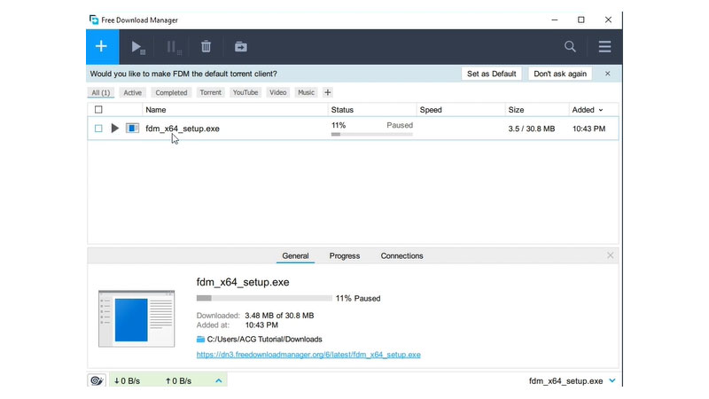Open the hamburger main menu

click(x=604, y=47)
